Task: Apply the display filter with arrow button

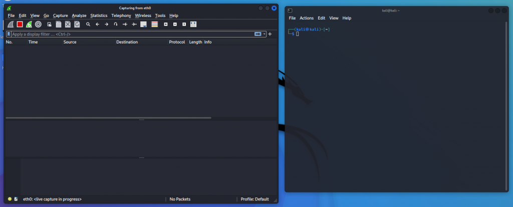Action: (x=258, y=34)
